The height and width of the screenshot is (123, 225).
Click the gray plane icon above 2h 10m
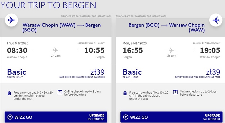click(171, 50)
